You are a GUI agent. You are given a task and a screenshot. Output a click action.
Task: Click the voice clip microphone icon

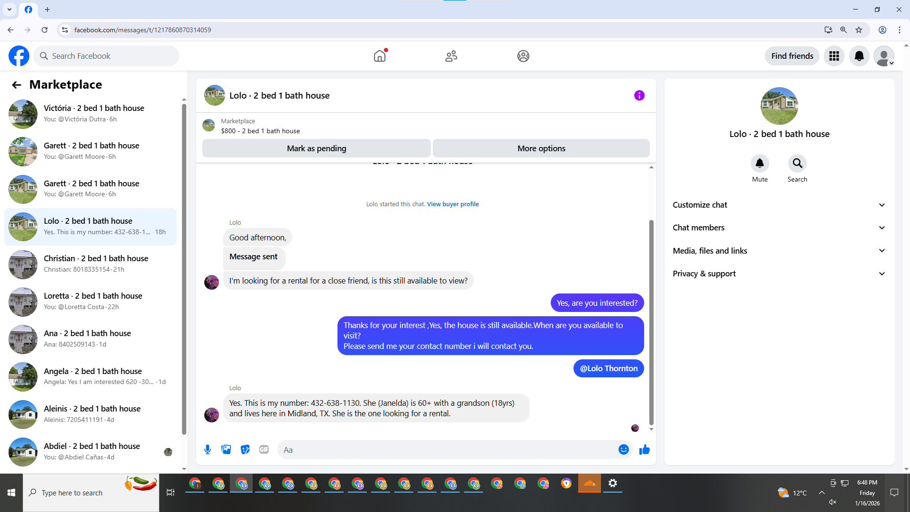point(208,449)
